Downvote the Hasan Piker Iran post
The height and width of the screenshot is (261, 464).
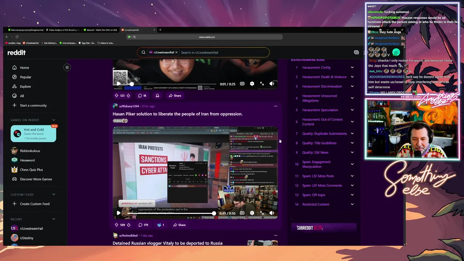(128, 225)
